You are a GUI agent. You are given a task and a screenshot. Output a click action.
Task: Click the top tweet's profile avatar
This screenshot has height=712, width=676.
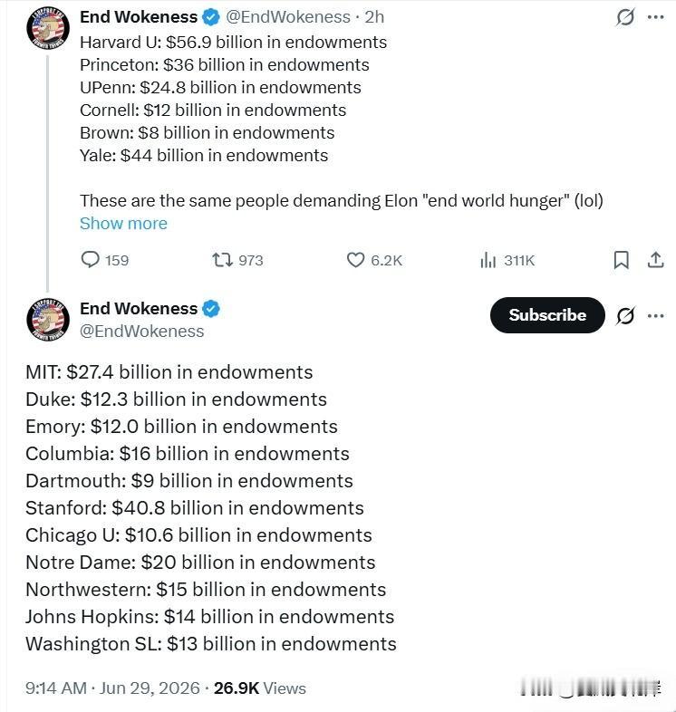pos(48,28)
